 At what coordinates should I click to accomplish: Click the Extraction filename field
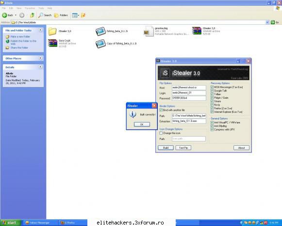pos(189,121)
